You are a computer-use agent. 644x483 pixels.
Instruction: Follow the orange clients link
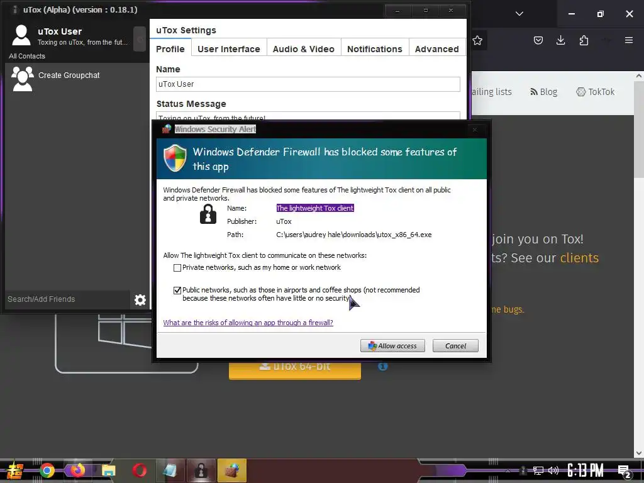coord(579,258)
